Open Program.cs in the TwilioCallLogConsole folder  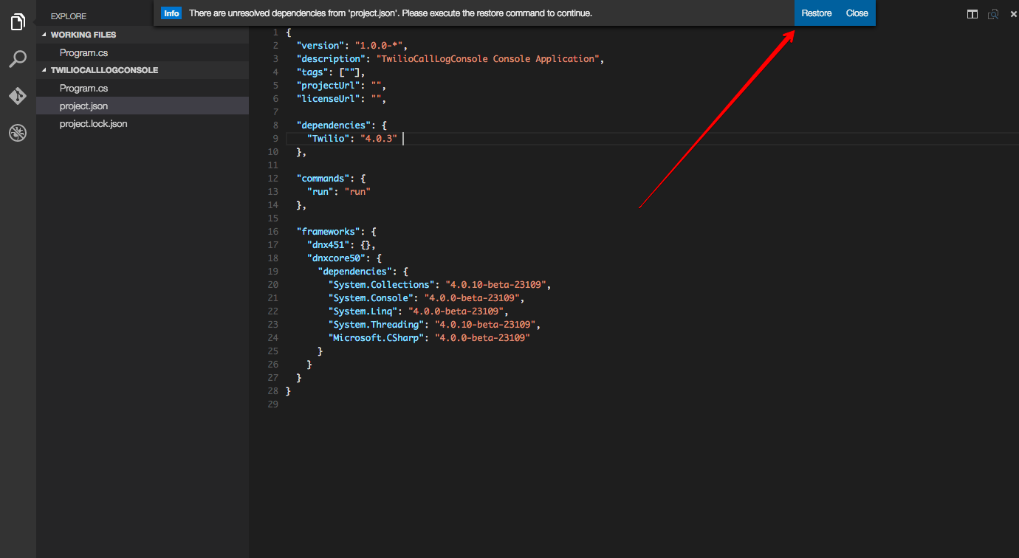click(143, 88)
